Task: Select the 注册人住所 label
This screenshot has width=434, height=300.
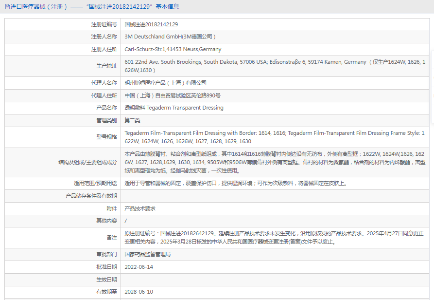Action: (104, 49)
